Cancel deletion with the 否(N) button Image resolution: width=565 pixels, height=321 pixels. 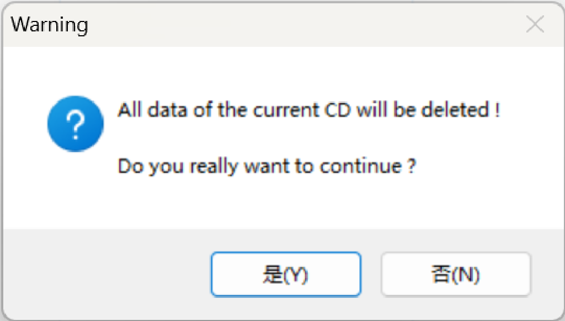coord(456,275)
